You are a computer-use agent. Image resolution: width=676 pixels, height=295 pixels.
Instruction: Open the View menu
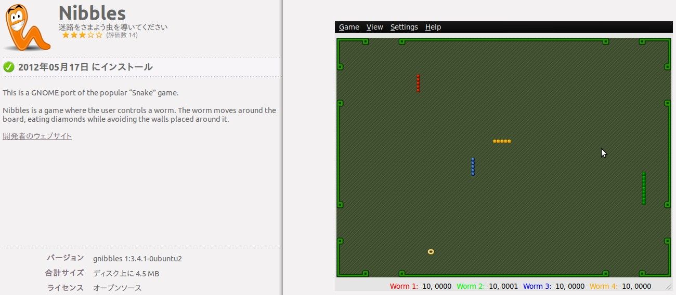374,27
